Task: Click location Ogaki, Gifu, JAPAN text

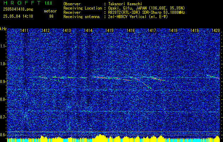Action: [146, 8]
